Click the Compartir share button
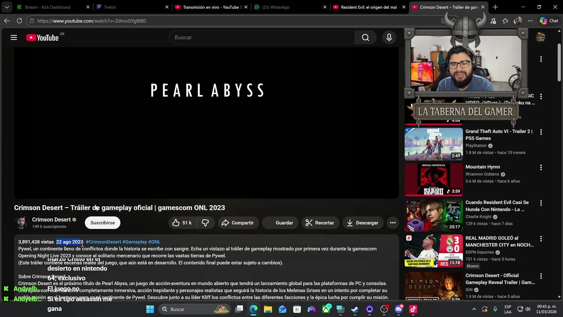This screenshot has height=317, width=563. click(238, 223)
